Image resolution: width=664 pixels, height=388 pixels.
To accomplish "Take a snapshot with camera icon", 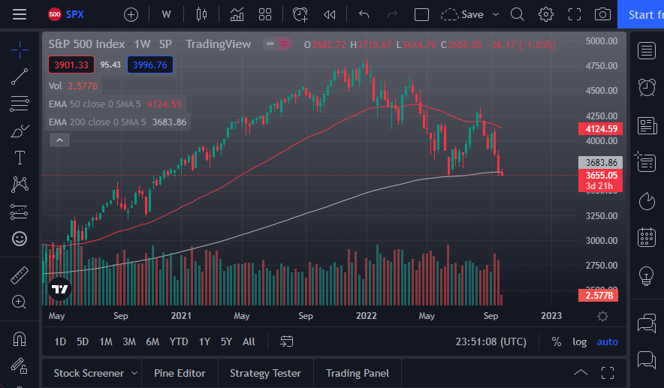I will coord(602,14).
